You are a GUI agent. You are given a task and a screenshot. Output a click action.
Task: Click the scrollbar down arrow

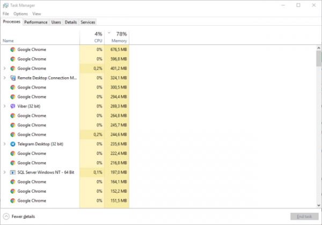click(x=318, y=205)
